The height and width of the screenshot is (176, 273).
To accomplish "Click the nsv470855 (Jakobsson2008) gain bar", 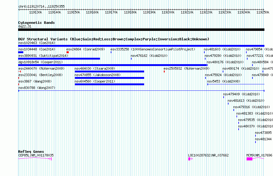I will (109, 78).
